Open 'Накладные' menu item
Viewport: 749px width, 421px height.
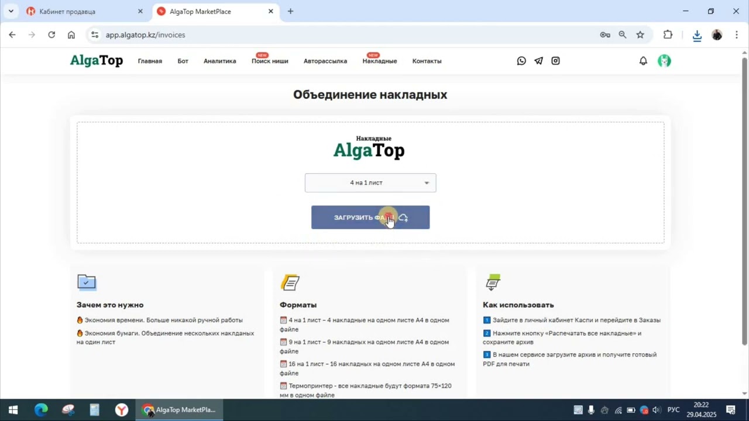pos(380,61)
